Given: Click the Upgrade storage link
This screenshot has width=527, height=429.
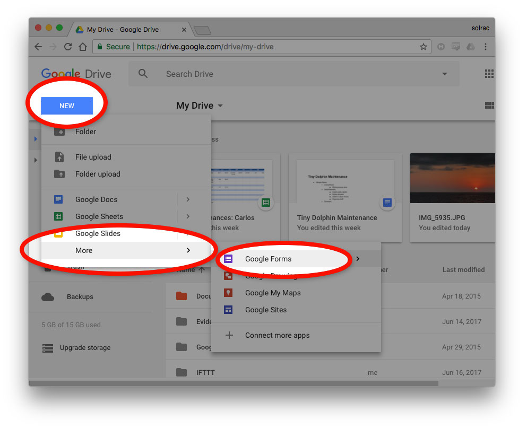Looking at the screenshot, I should [85, 348].
